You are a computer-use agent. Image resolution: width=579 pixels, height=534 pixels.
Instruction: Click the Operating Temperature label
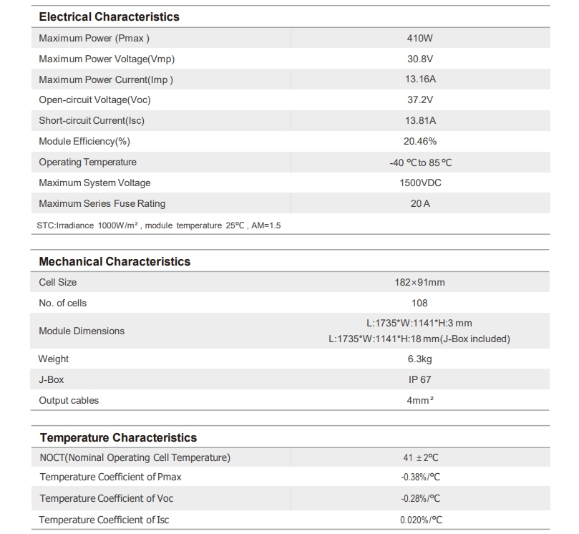pyautogui.click(x=87, y=162)
